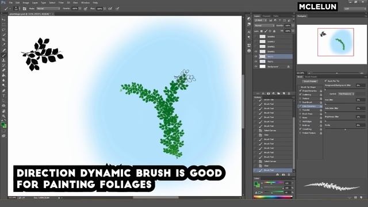Viewport: 368px width, 207px height.
Task: Enable Dual Brush checkbox
Action: [300, 102]
